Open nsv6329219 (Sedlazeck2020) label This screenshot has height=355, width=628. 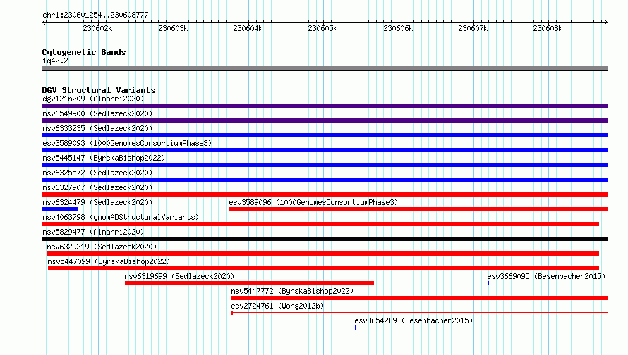pyautogui.click(x=102, y=247)
